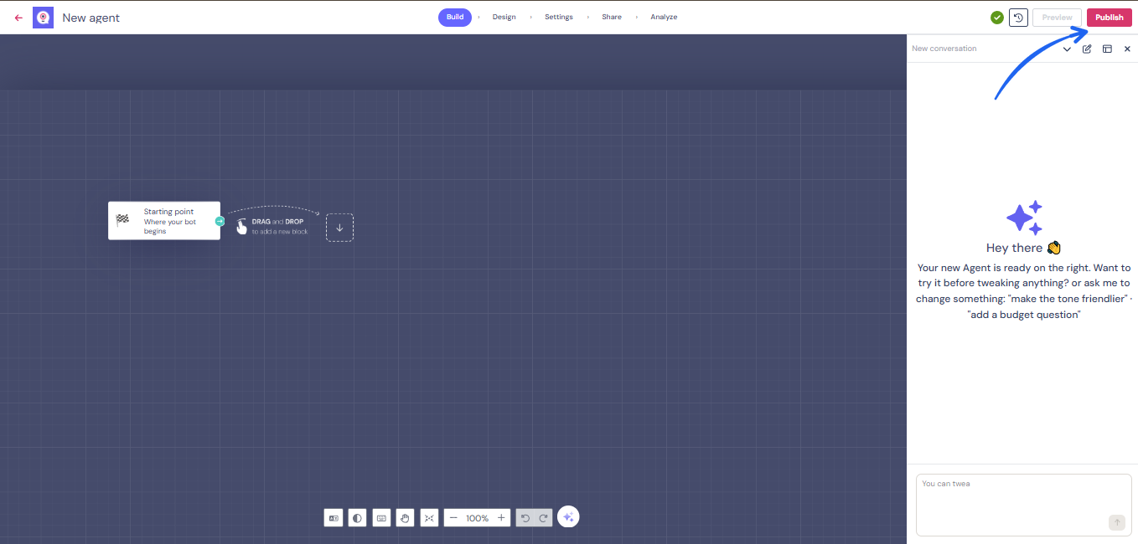Click the agent avatar logo

tap(43, 18)
